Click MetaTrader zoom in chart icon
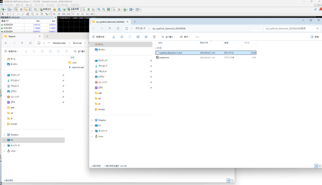The image size is (322, 185). click(x=99, y=9)
